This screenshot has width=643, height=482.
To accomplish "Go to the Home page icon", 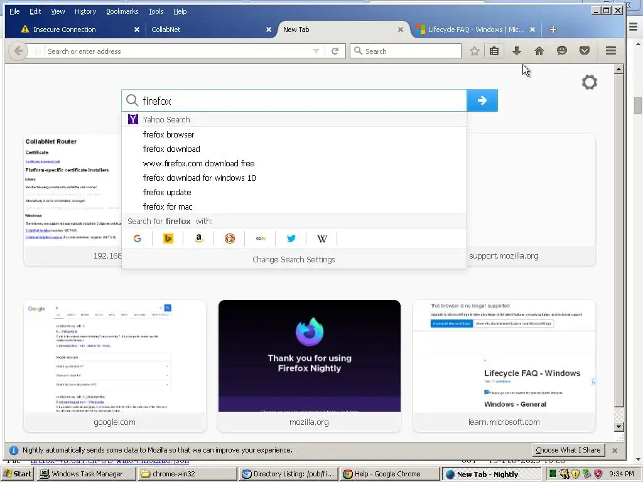I will click(x=539, y=51).
